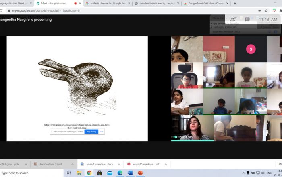Switch to the artifacts planner ib Google Search tab
Screen dimensions: 282x177
[108, 3]
